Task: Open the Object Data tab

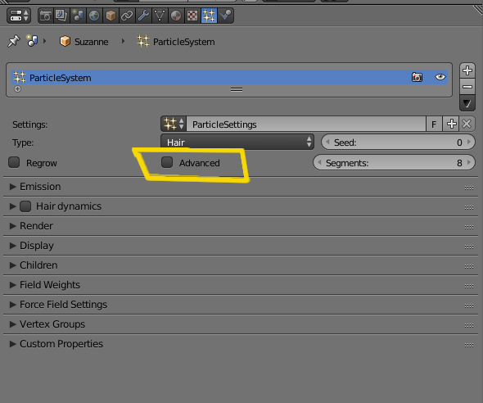Action: (160, 16)
